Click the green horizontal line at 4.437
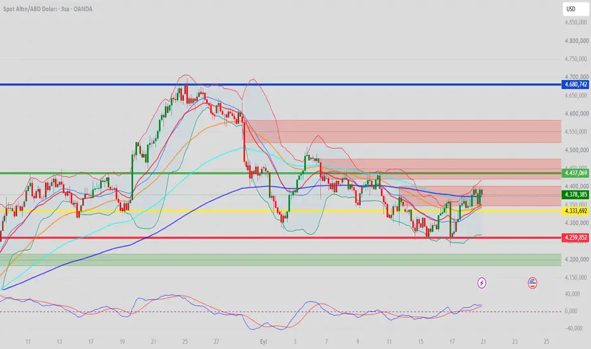Viewport: 591px width, 349px height. click(x=280, y=173)
